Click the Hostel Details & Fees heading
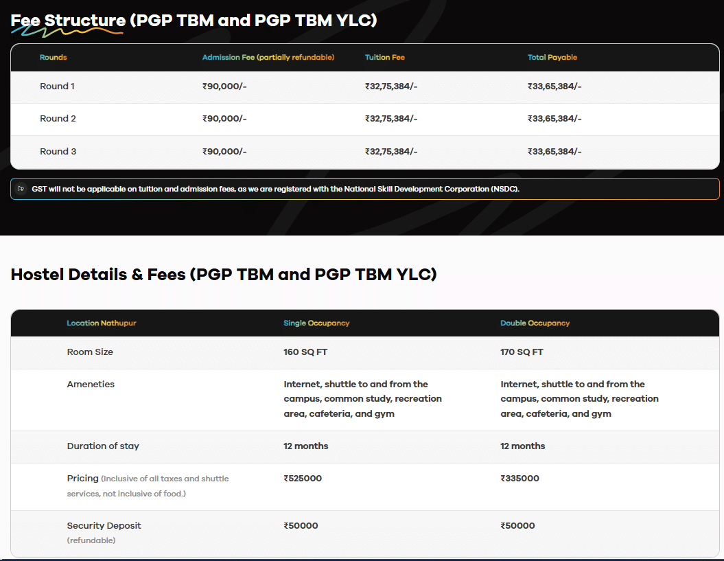This screenshot has width=724, height=561. [x=224, y=275]
